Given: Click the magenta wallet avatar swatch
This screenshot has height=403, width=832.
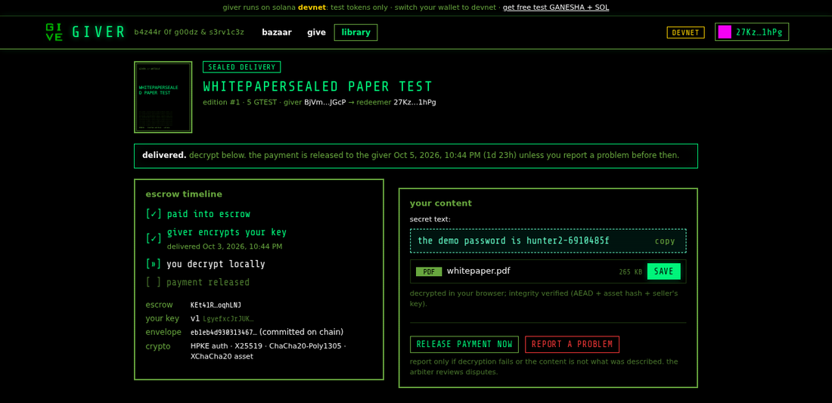Looking at the screenshot, I should coord(725,32).
